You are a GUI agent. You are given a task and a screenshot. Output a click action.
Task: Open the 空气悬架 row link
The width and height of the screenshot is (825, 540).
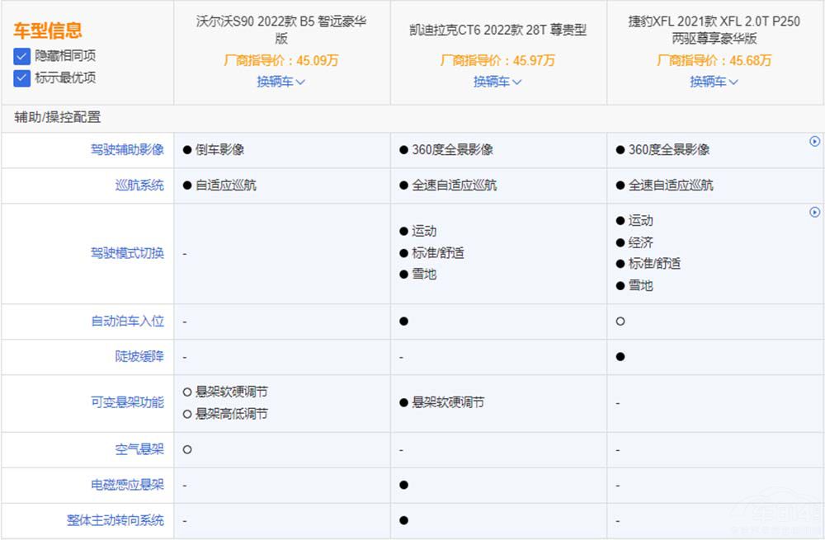[x=140, y=449]
